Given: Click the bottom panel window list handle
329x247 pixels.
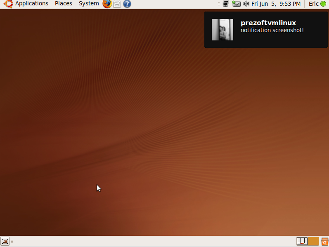Looking at the screenshot, I should 12,241.
